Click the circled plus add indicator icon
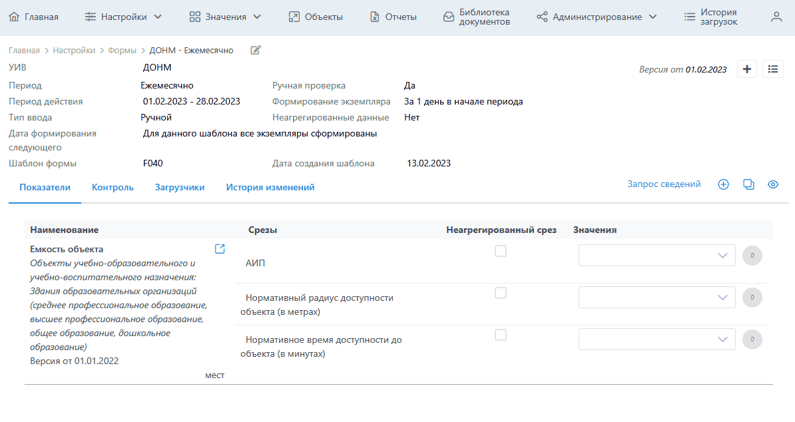This screenshot has height=422, width=795. pos(724,184)
